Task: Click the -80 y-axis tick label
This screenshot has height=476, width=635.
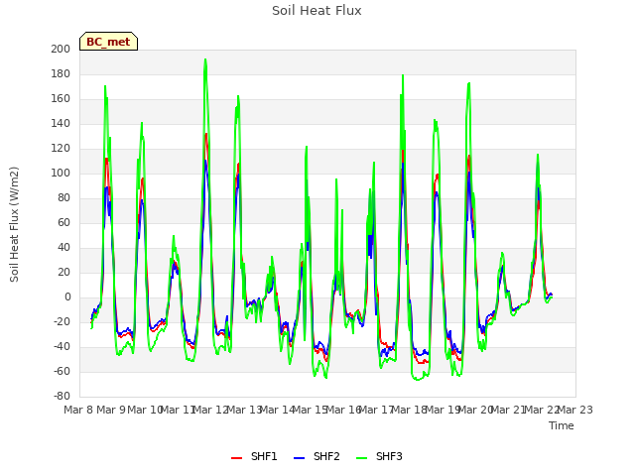Action: pos(62,396)
